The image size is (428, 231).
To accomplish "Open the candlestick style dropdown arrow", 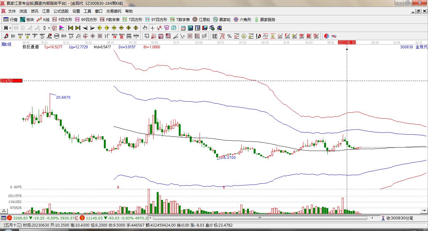I will 49,28.
